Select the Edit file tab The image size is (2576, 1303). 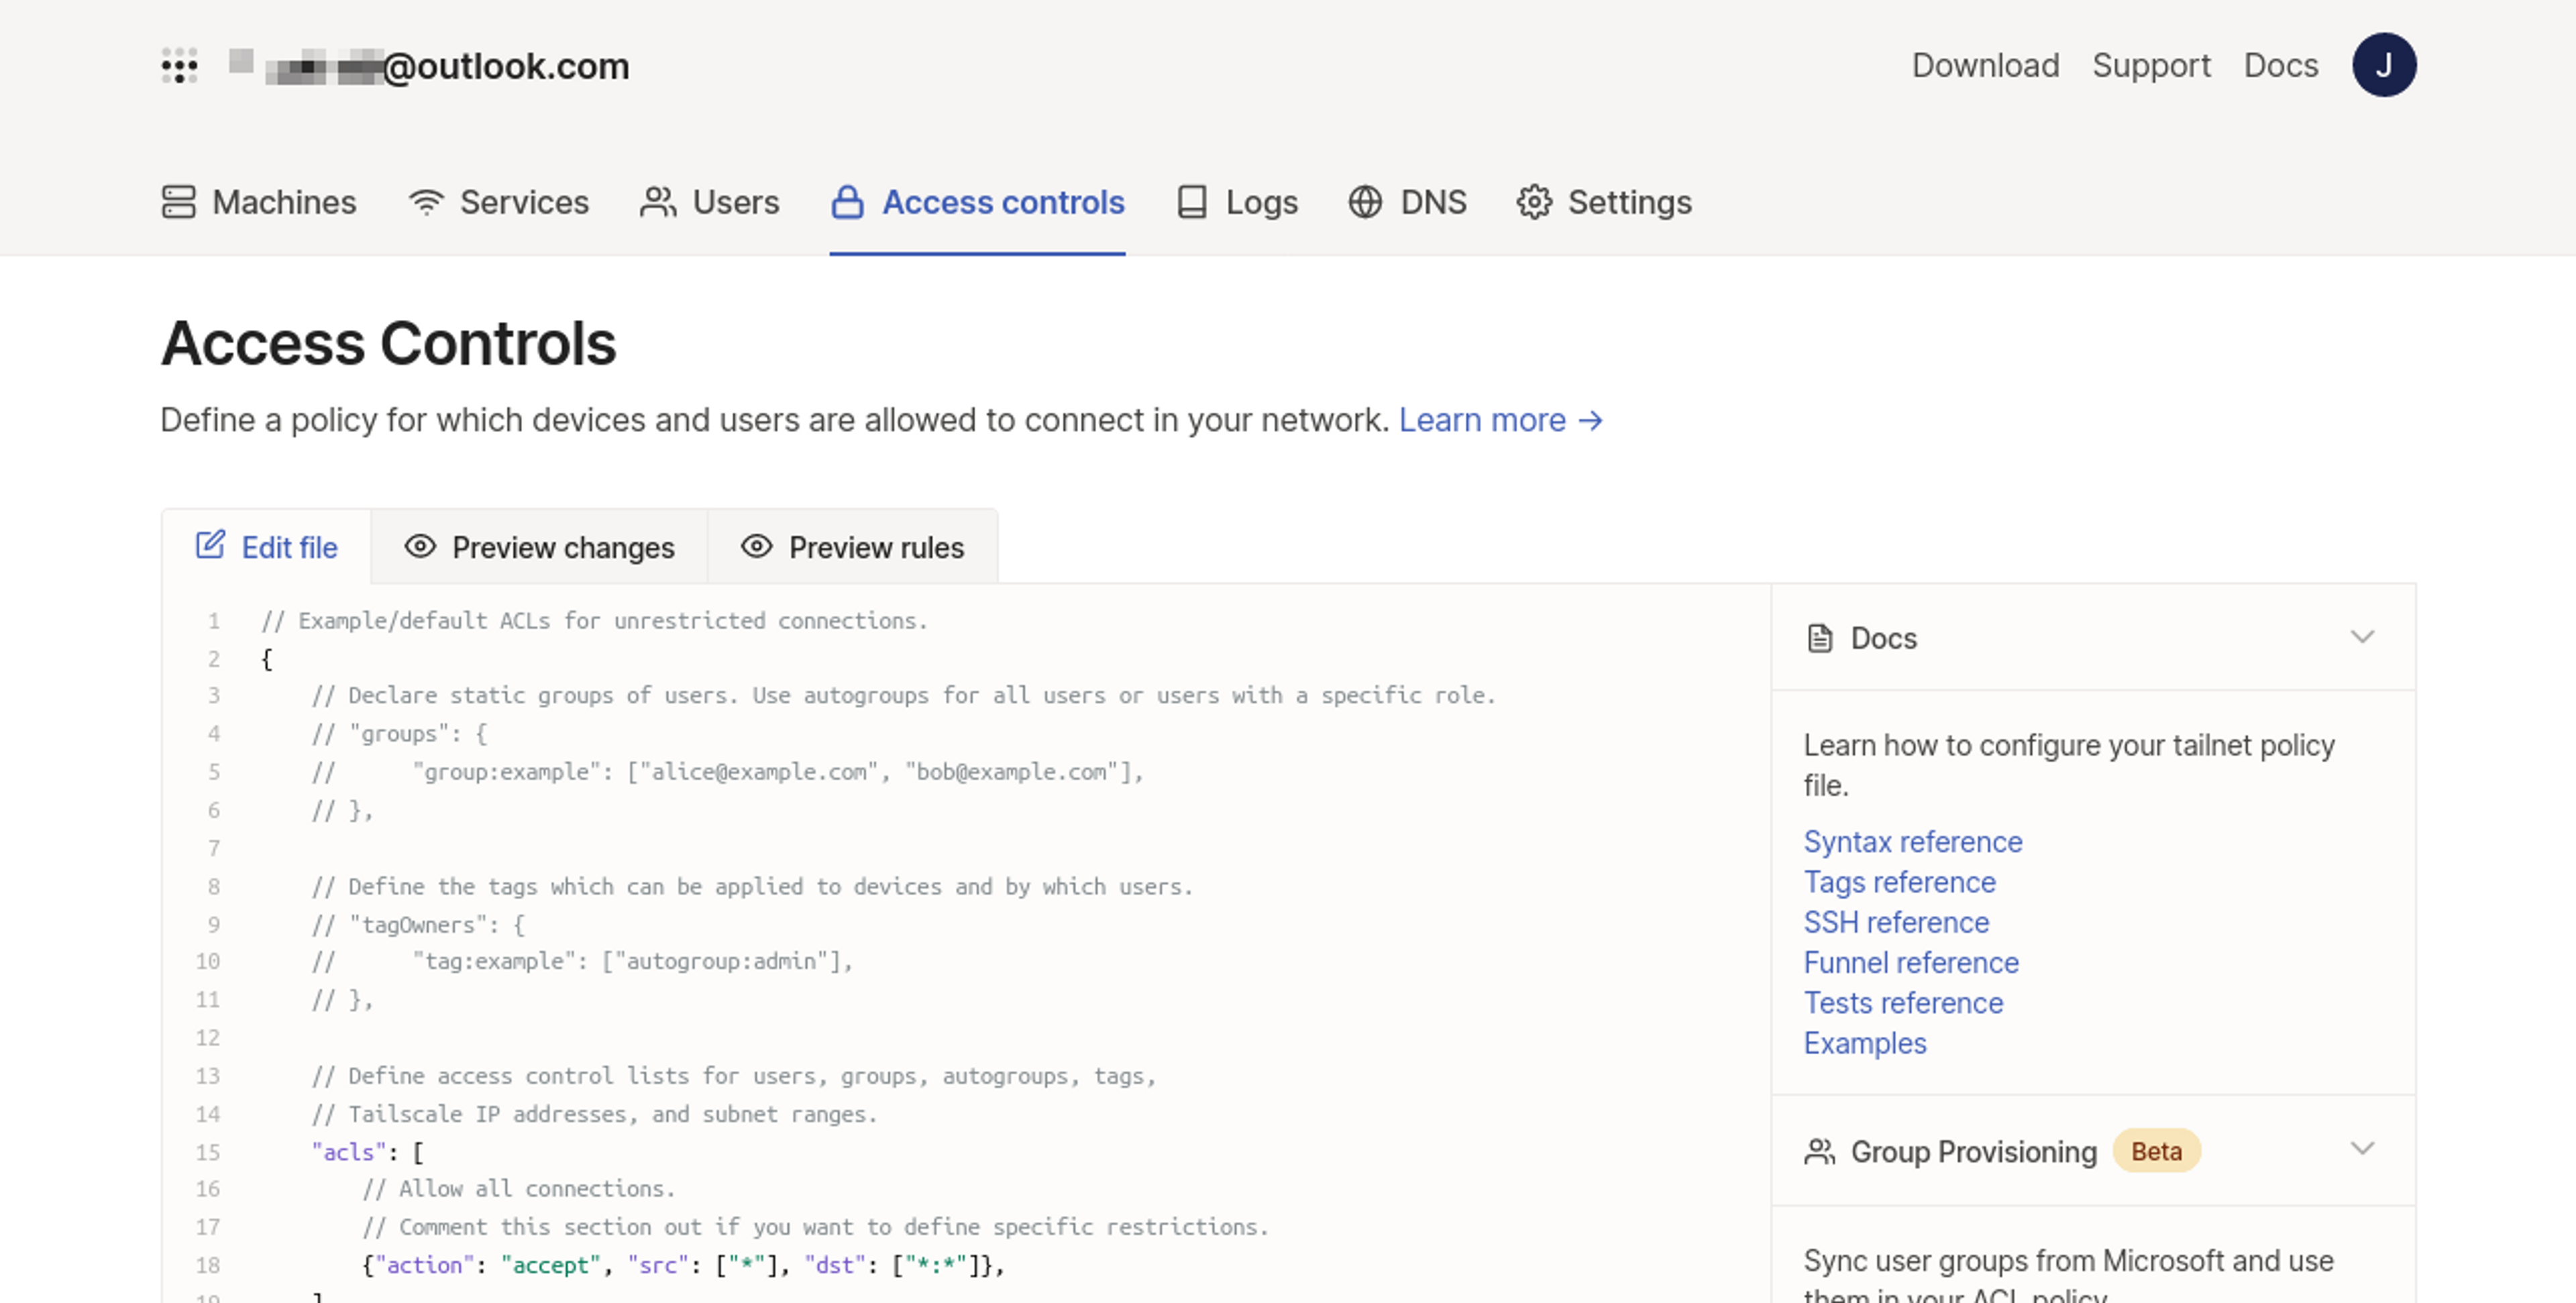pyautogui.click(x=267, y=547)
